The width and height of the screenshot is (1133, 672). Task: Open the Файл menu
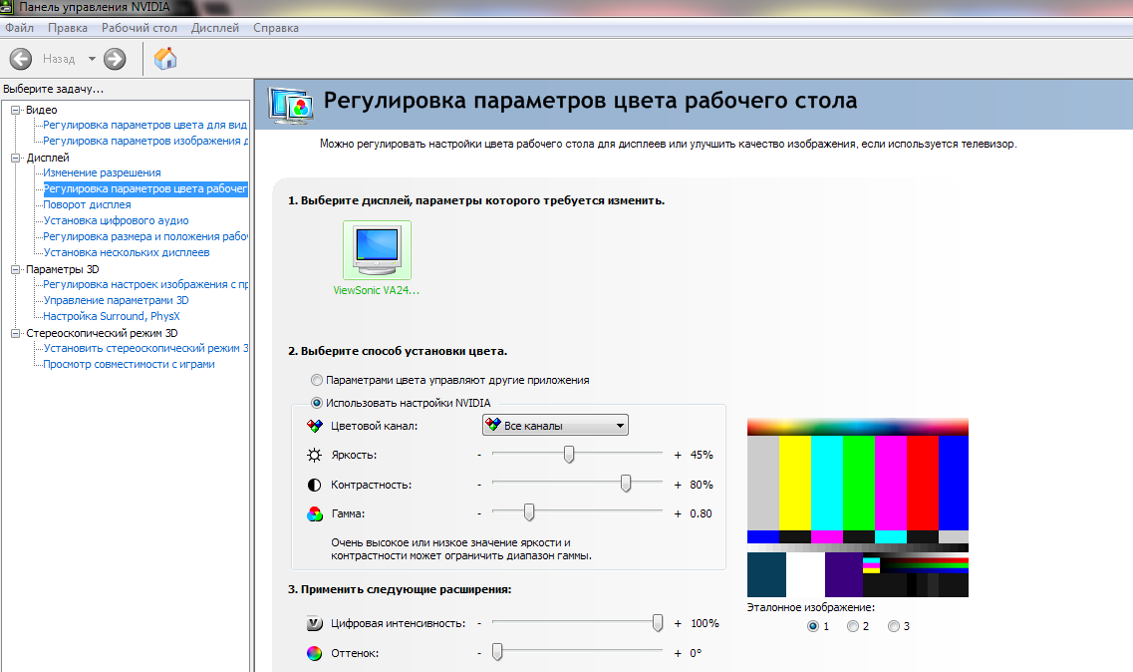[20, 28]
